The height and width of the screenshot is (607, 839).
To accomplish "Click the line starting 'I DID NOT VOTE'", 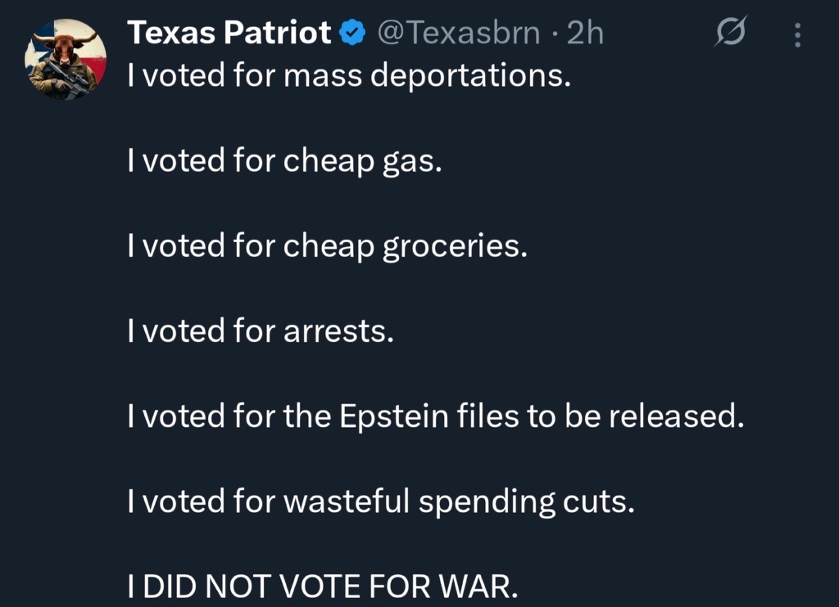I will point(323,587).
